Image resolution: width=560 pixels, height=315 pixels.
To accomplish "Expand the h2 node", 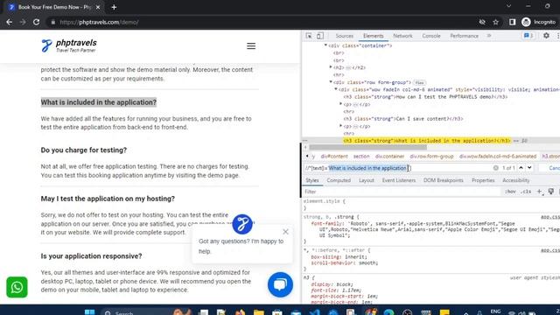I will click(x=331, y=67).
